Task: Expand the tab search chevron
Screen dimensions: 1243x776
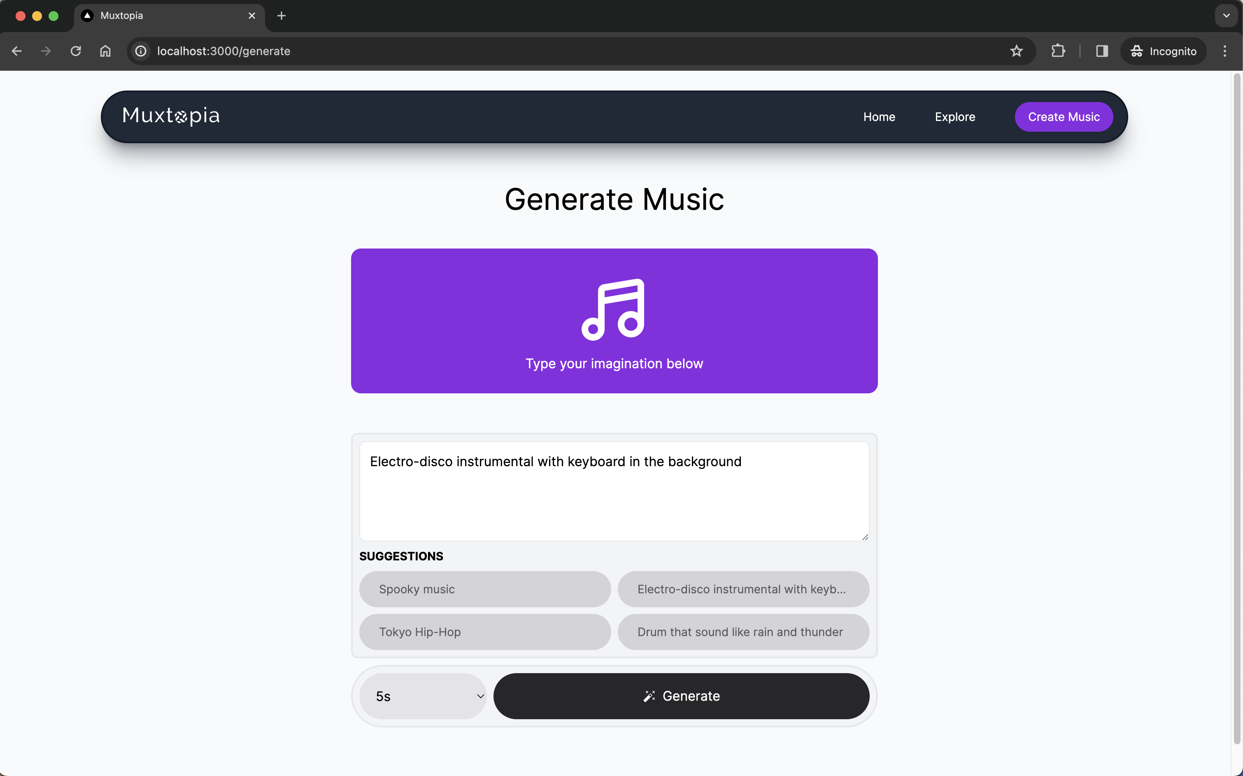Action: 1226,15
